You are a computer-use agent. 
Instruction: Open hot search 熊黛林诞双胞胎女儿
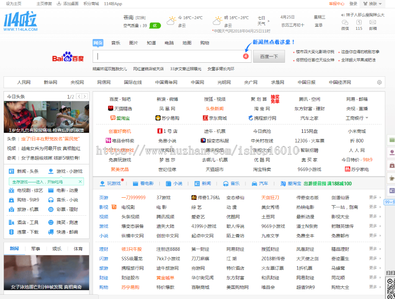tap(110, 69)
